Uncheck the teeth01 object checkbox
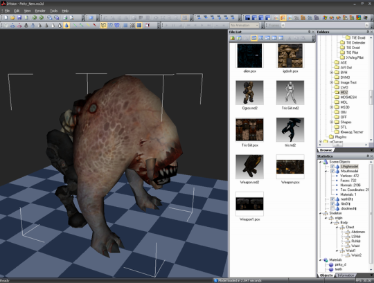 [x=332, y=199]
